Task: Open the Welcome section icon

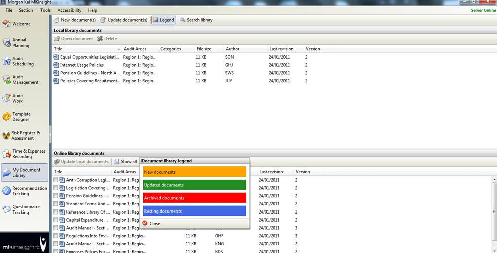Action: (x=6, y=24)
